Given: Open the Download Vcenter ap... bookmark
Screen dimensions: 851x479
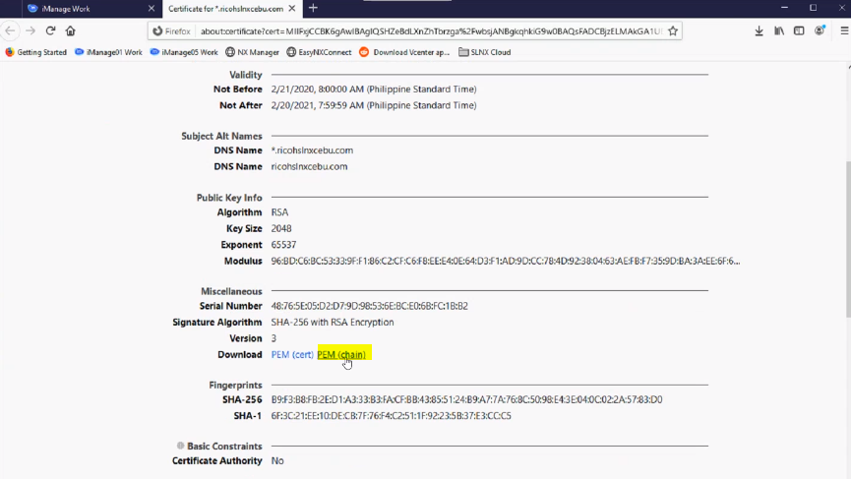Looking at the screenshot, I should [x=405, y=52].
